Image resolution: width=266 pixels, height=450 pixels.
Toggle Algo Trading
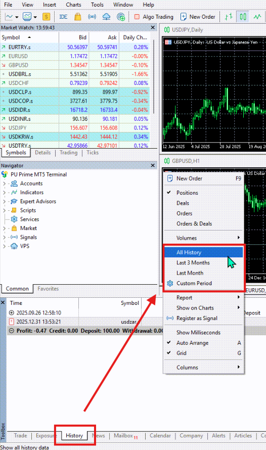(154, 17)
